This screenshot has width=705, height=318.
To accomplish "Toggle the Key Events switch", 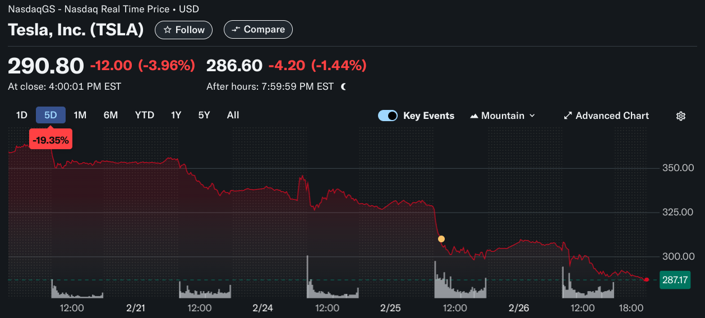I will 388,116.
